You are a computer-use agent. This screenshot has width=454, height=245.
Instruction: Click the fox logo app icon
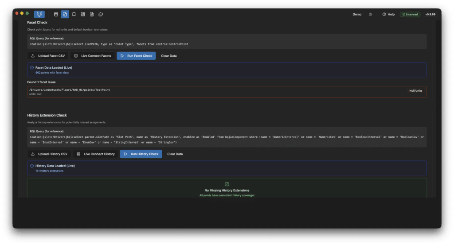click(39, 14)
